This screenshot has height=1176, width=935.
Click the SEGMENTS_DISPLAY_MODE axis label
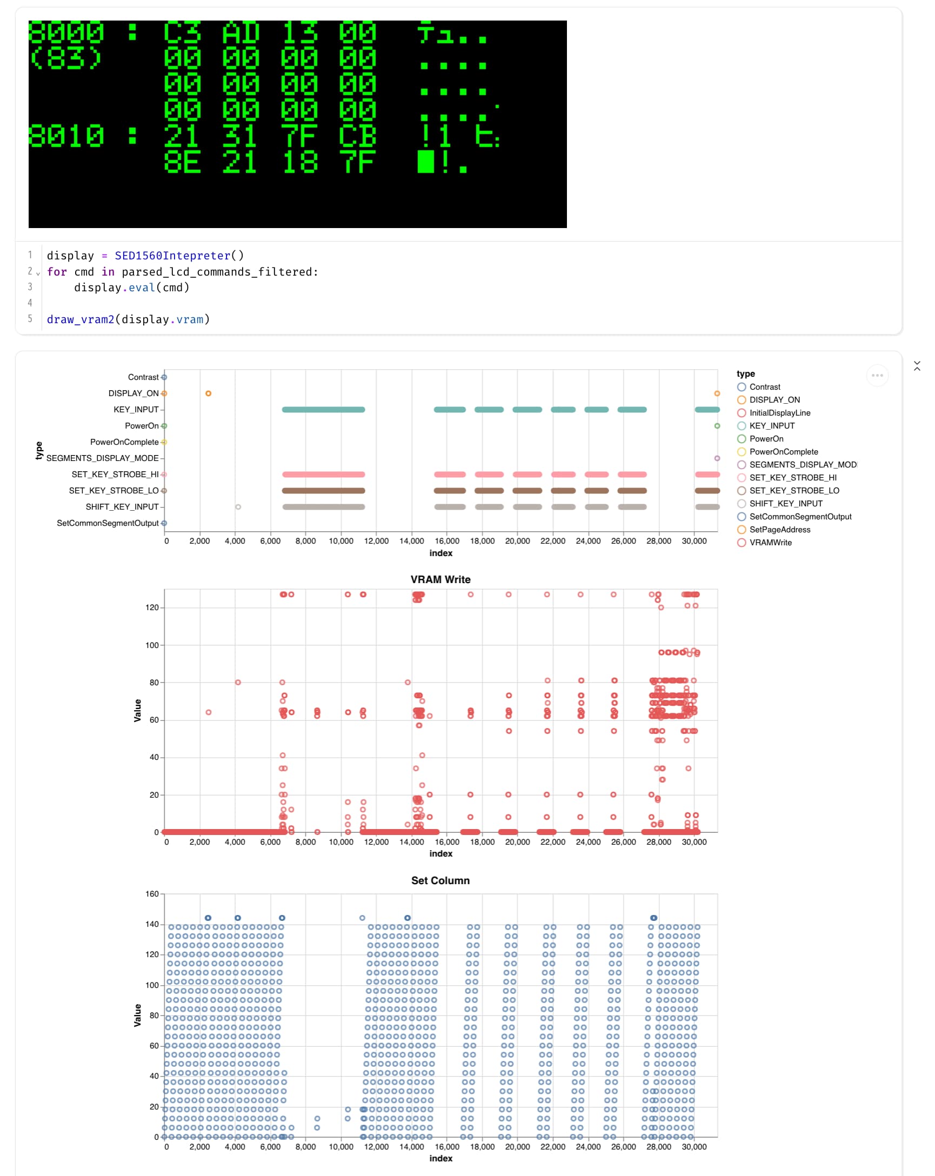102,458
